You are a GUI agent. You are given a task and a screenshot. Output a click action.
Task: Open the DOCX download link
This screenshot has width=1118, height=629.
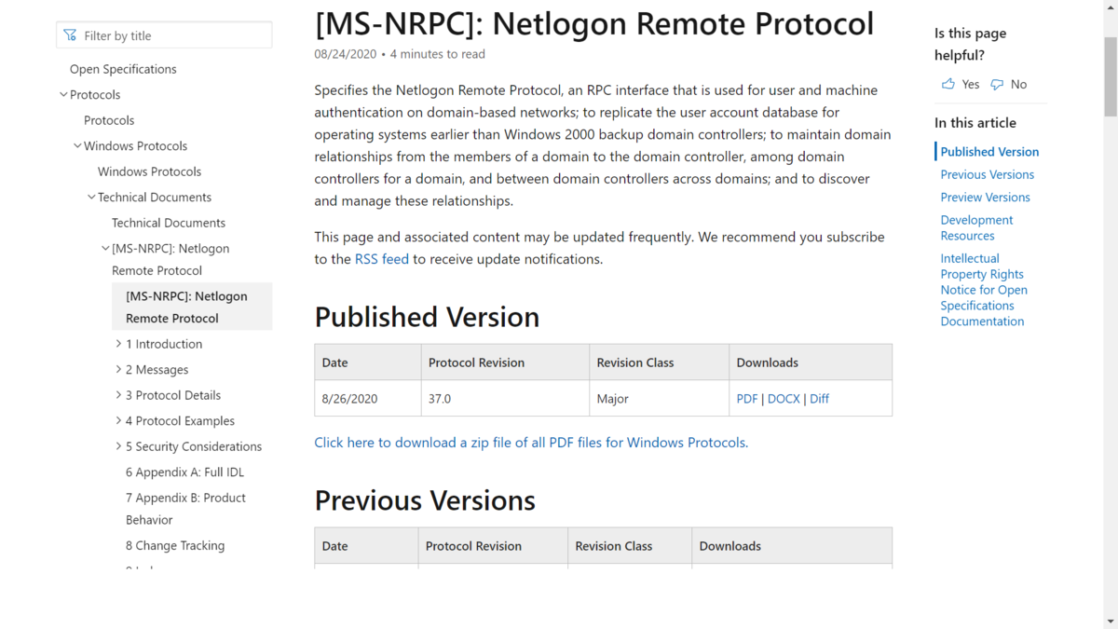(x=784, y=398)
